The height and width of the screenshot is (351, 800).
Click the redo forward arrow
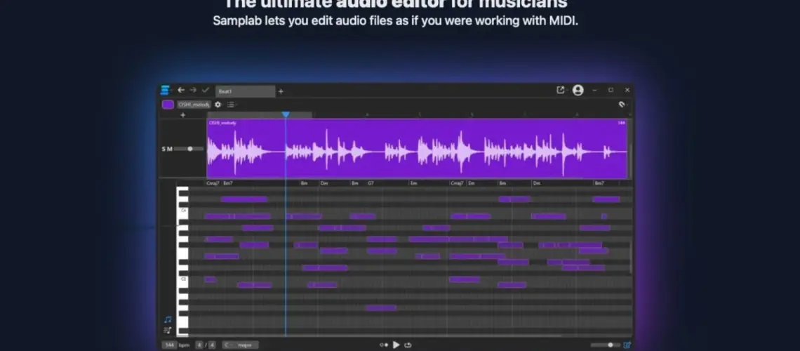click(193, 91)
